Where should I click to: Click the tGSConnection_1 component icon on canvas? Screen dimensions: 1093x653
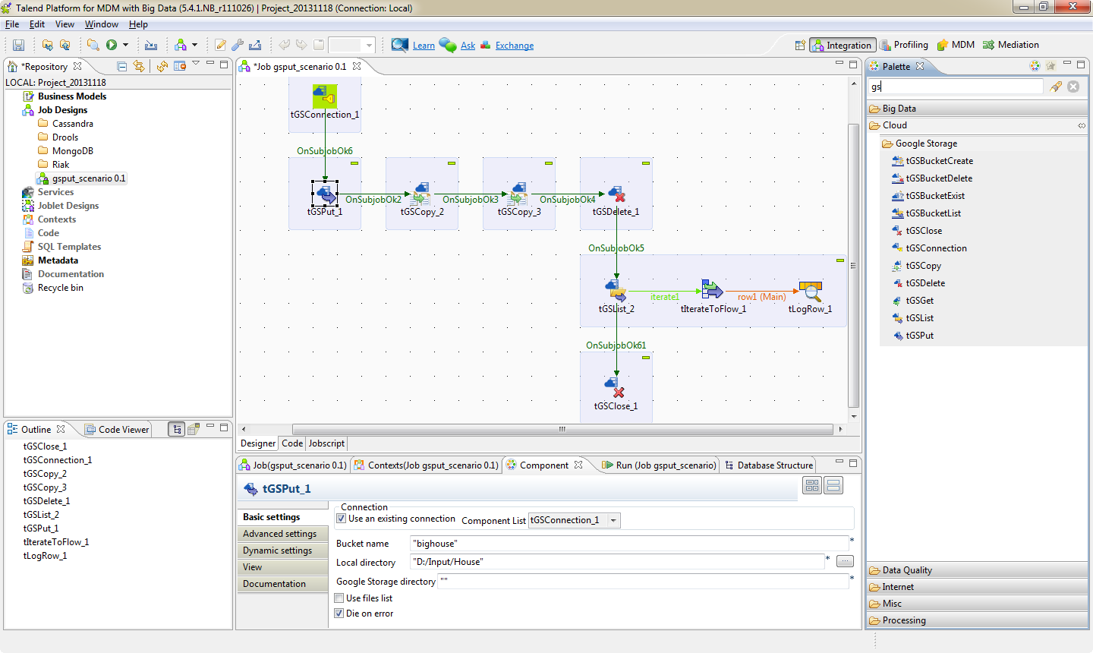[x=325, y=97]
